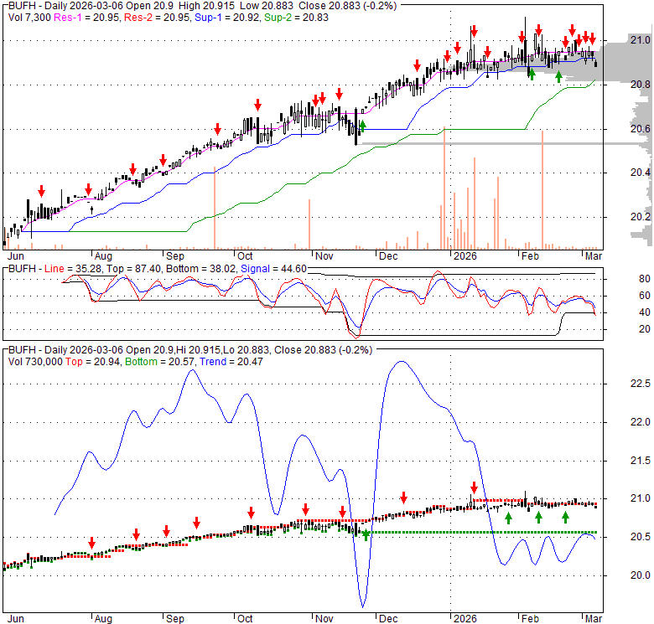This screenshot has width=654, height=624.
Task: Click the Vol 730,000 reading
Action: tap(35, 362)
